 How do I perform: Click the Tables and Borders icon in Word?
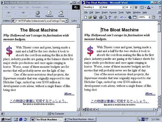(x=135, y=17)
